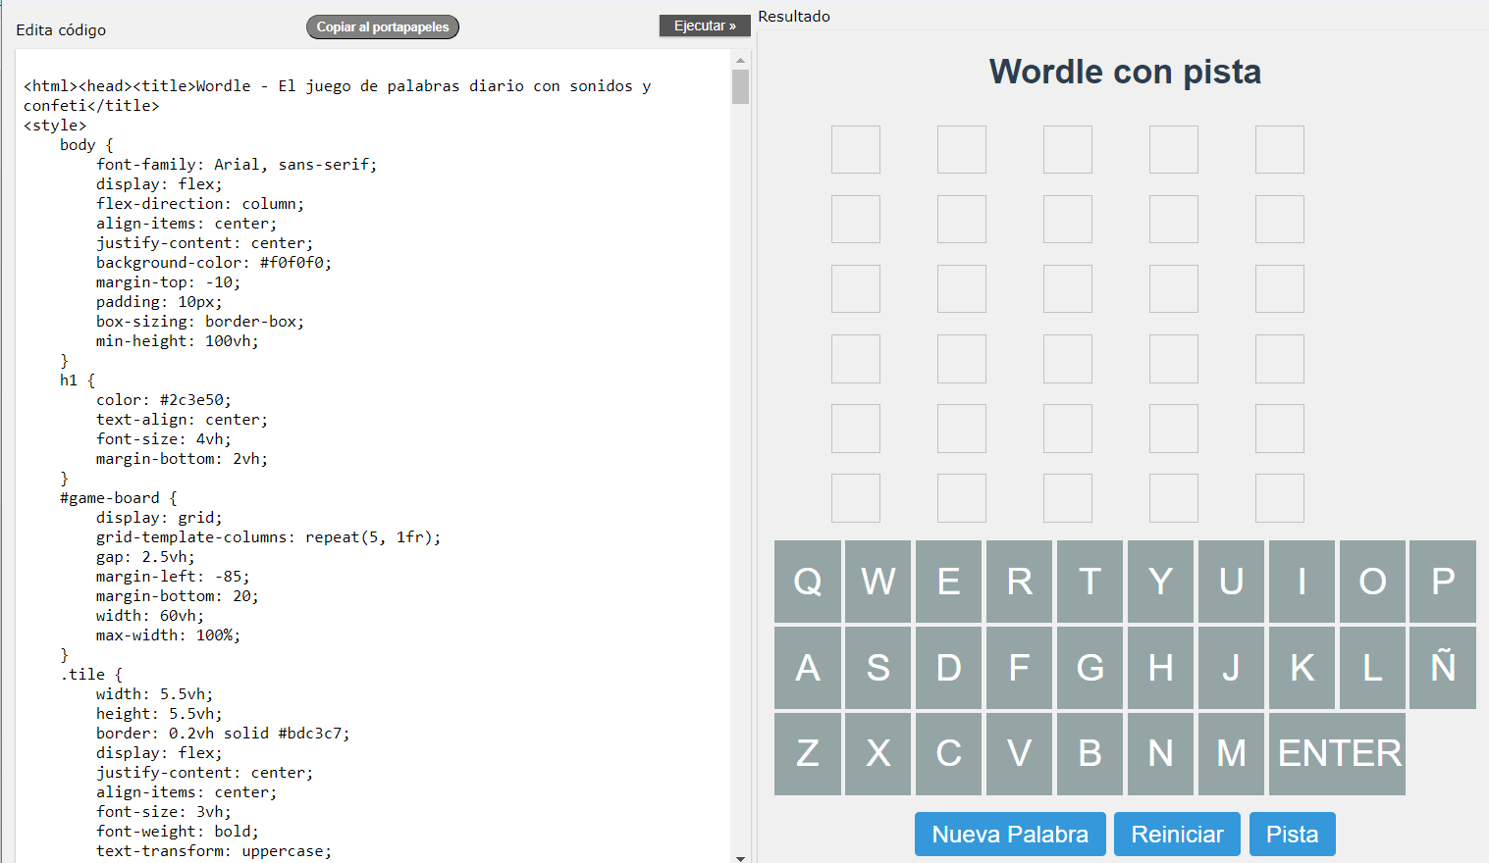The image size is (1489, 863).
Task: Tap the K key on the keyboard
Action: click(x=1303, y=668)
